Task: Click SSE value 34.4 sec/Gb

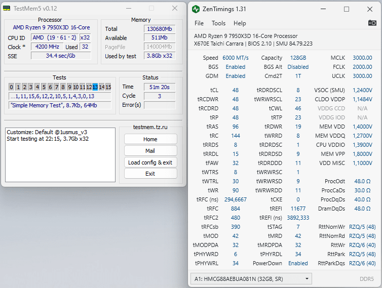Action: click(x=61, y=56)
